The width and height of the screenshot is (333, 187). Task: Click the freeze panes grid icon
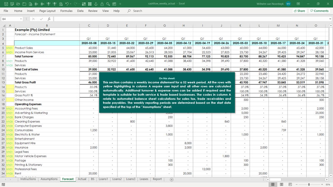(x=84, y=4)
